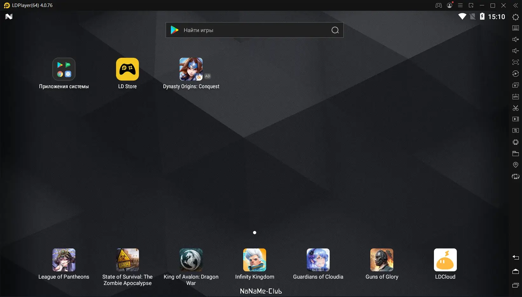Launch League of Pantheons game
Screen dimensions: 522x297
(x=64, y=260)
